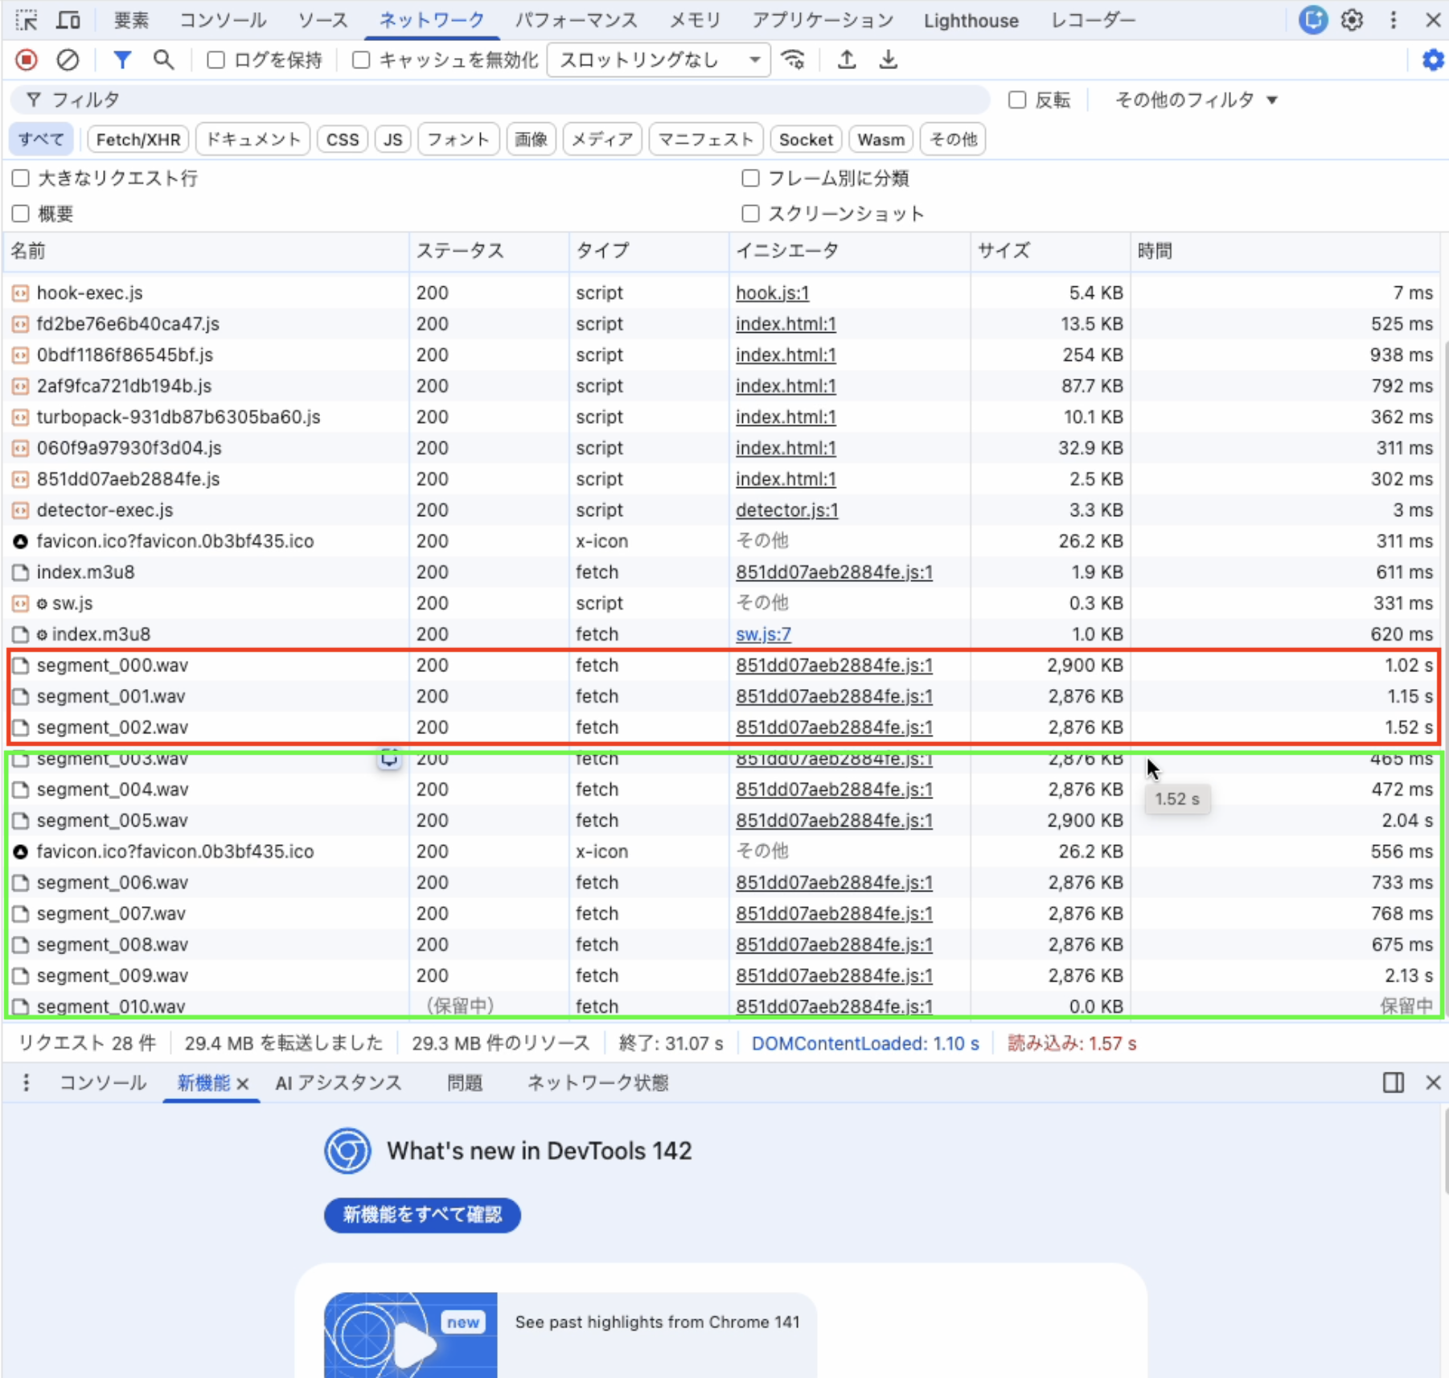This screenshot has height=1378, width=1449.
Task: Click the service worker gear icon beside sw.js
Action: click(42, 604)
